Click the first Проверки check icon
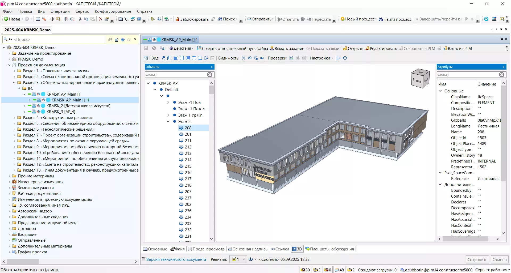 point(291,58)
